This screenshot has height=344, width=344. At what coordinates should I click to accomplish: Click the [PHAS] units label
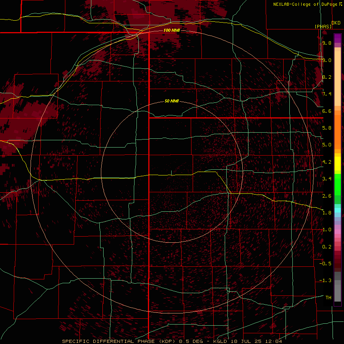(323, 26)
